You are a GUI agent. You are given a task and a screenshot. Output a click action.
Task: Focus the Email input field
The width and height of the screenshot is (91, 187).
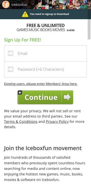tap(45, 53)
